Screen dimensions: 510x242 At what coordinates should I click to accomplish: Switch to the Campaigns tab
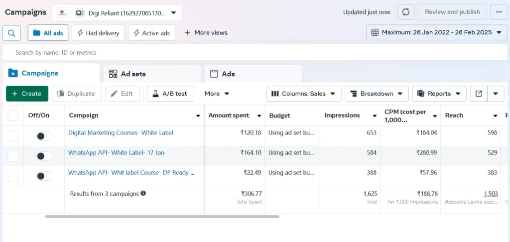51,73
